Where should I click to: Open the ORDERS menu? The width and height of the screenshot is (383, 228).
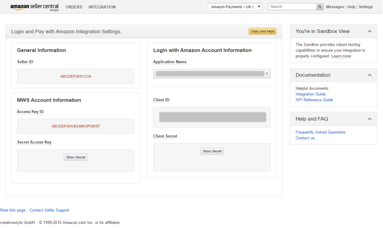[x=74, y=7]
